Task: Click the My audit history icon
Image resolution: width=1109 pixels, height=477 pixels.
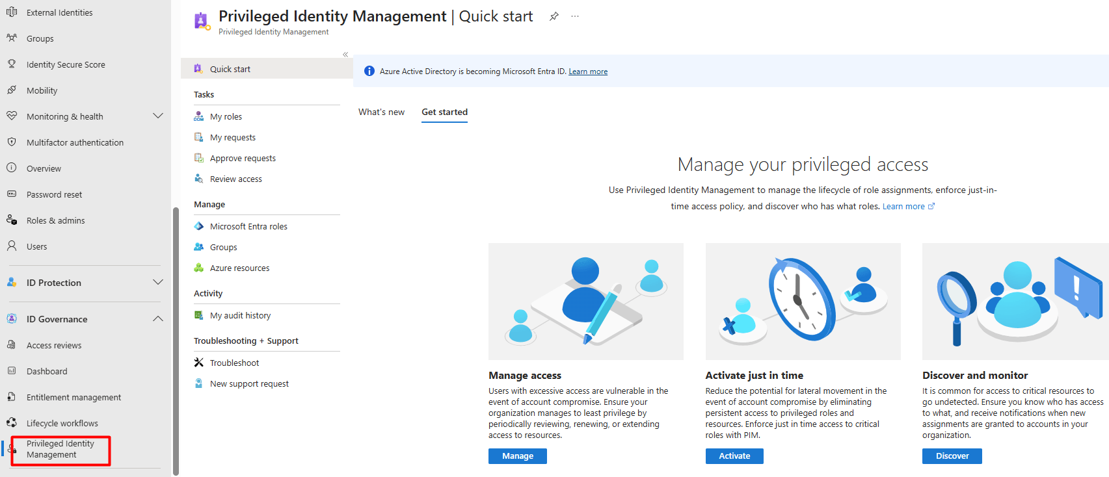Action: pyautogui.click(x=199, y=315)
